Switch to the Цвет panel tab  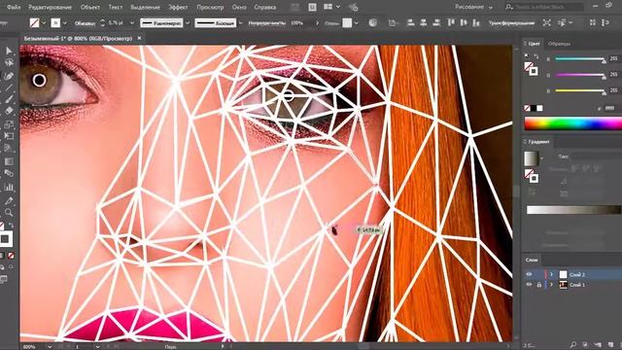(534, 44)
